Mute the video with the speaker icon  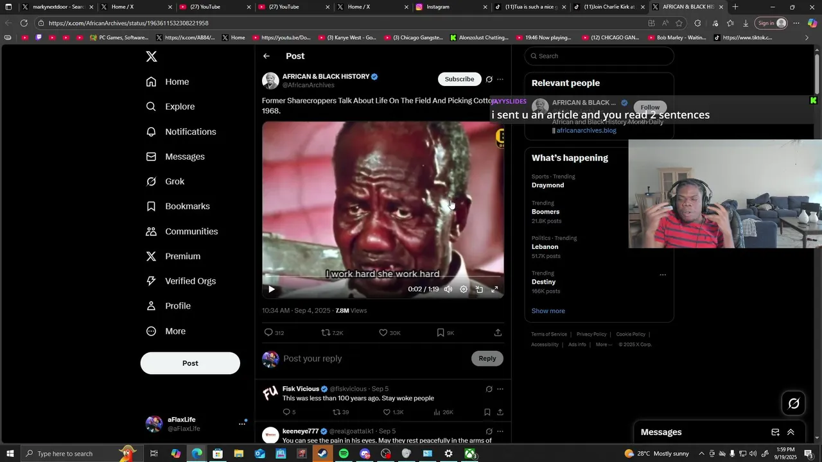coord(448,289)
